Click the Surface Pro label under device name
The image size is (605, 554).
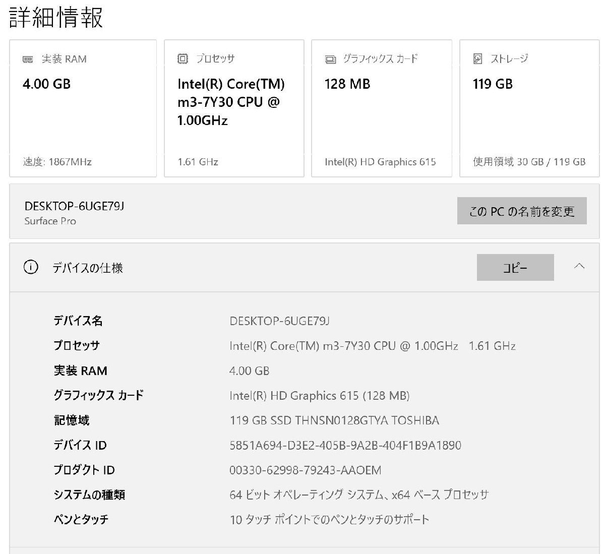(50, 221)
